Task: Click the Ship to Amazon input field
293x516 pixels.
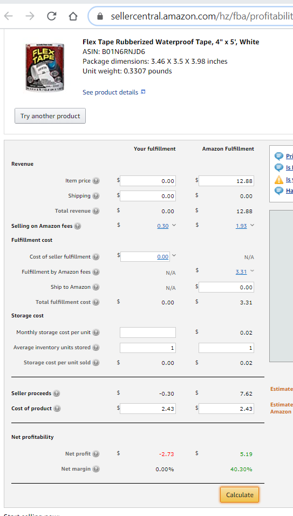Action: 226,287
